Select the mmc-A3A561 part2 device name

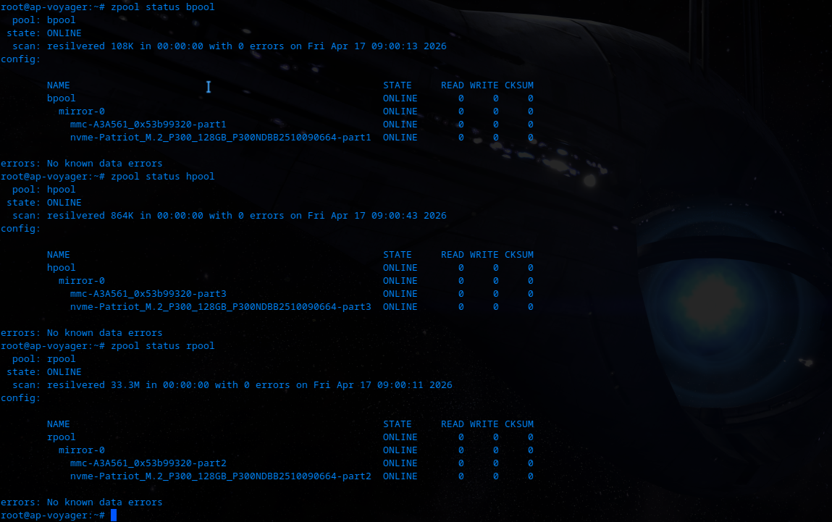click(x=148, y=463)
